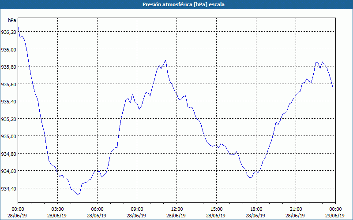The image size is (353, 220).
Task: Click the 28/06/19 date beneath 09:00
Action: (136, 216)
